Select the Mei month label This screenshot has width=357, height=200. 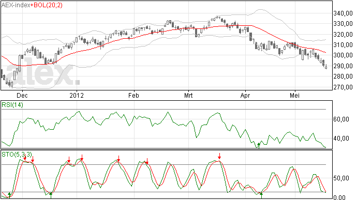pyautogui.click(x=294, y=95)
